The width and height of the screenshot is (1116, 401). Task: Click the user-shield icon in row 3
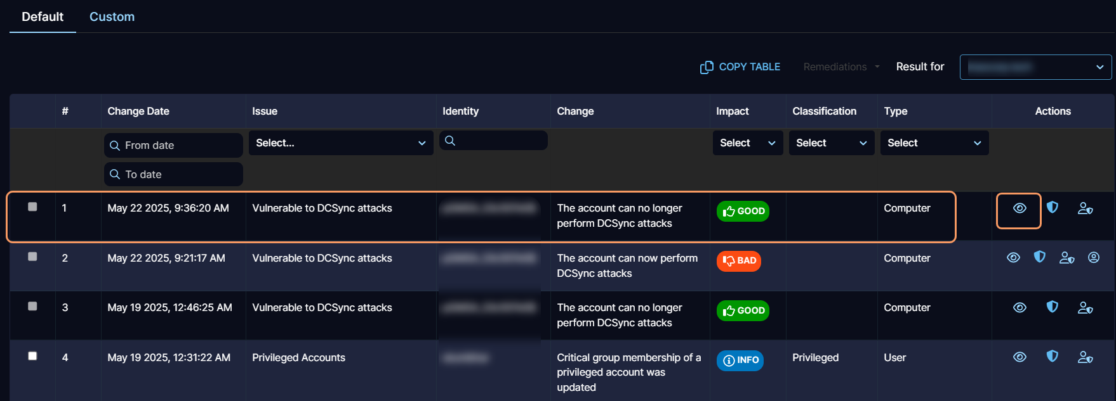tap(1085, 308)
